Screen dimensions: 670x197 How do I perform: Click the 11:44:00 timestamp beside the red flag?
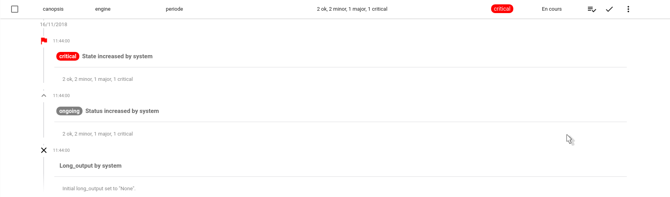[x=61, y=41]
